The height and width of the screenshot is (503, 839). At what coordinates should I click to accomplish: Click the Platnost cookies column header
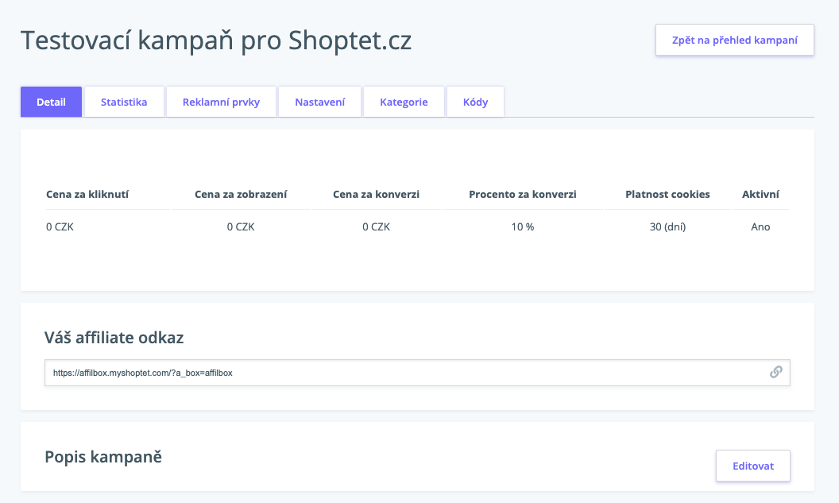click(667, 194)
